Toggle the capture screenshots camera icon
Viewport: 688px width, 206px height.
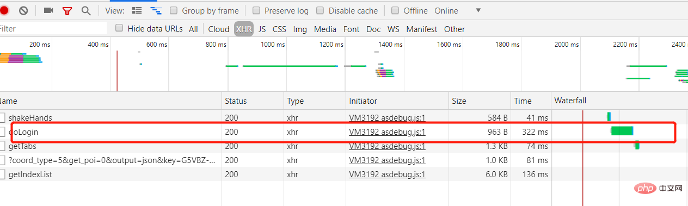click(48, 10)
